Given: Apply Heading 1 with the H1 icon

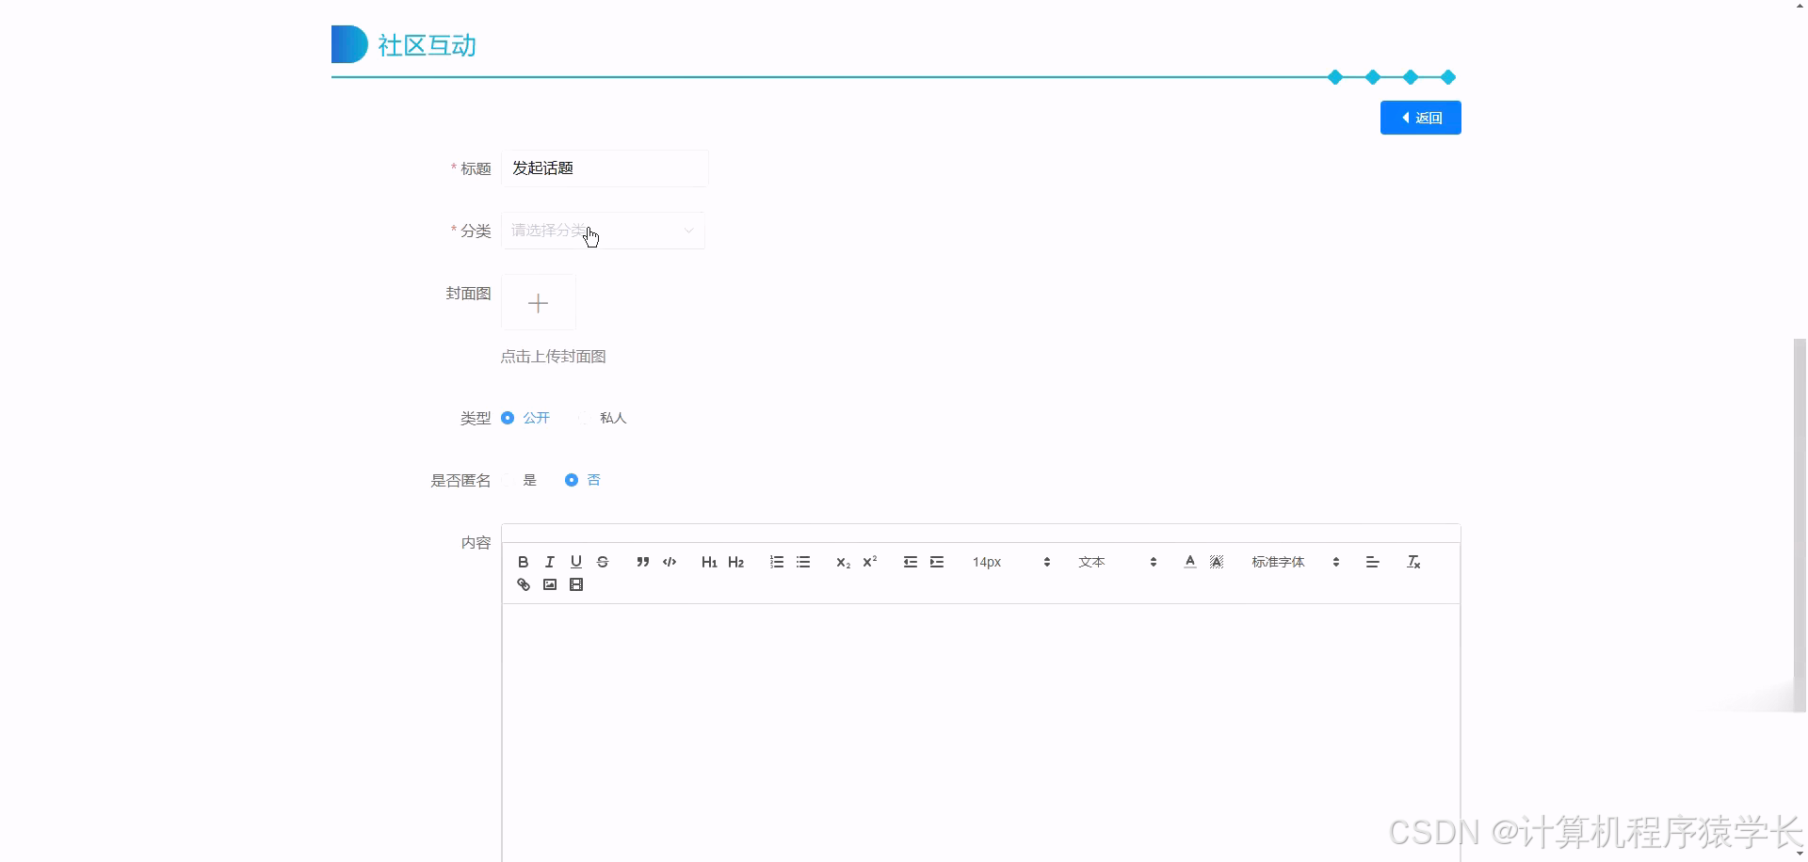Looking at the screenshot, I should pos(709,562).
